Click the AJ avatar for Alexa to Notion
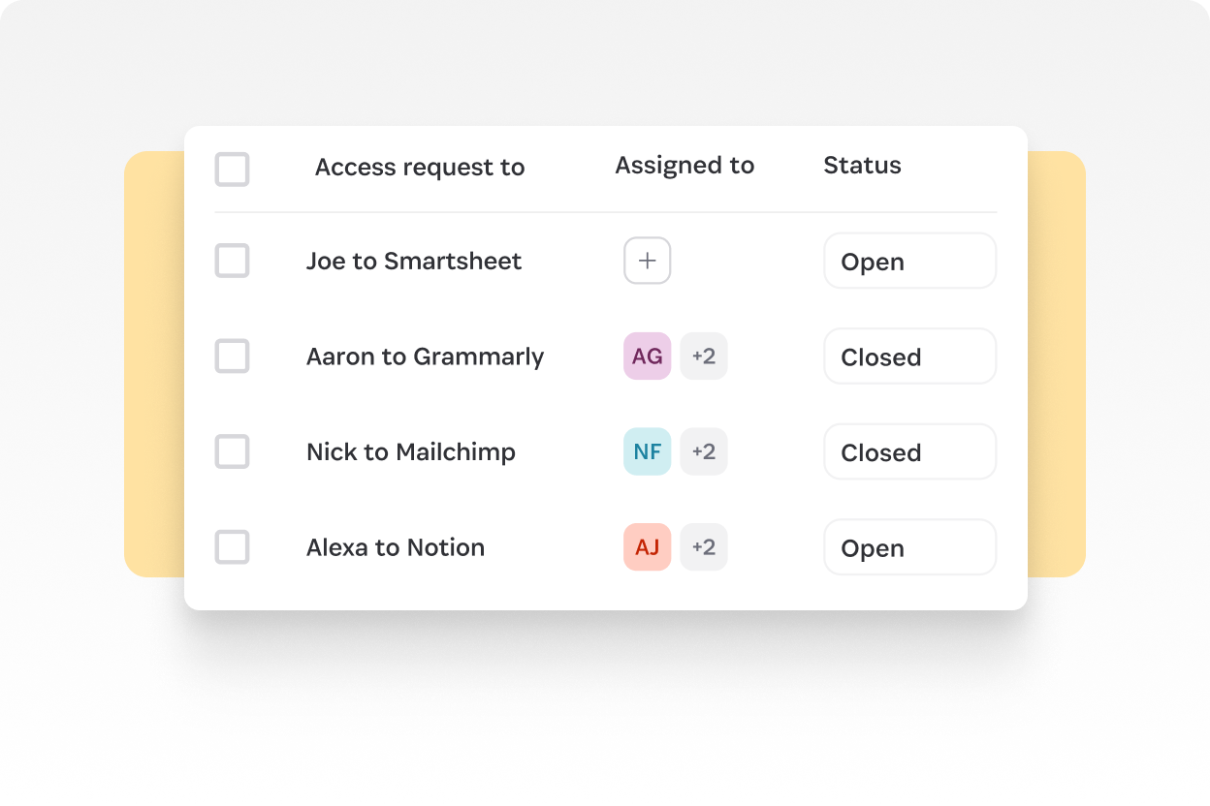Viewport: 1210px width, 806px height. tap(647, 547)
